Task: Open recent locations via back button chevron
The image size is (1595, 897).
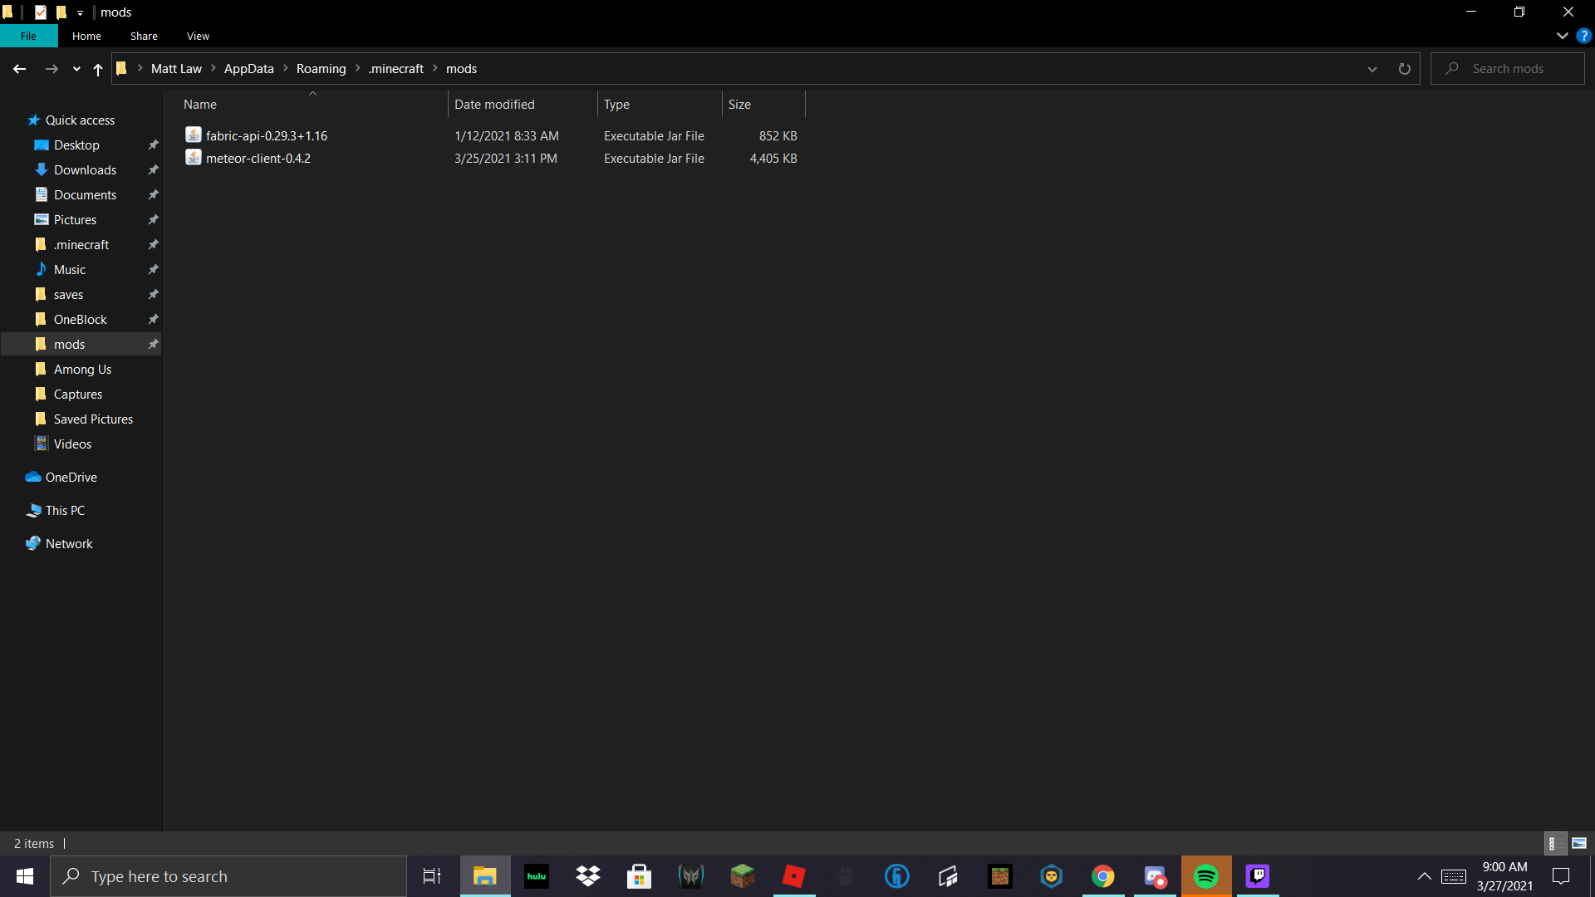Action: pyautogui.click(x=76, y=69)
